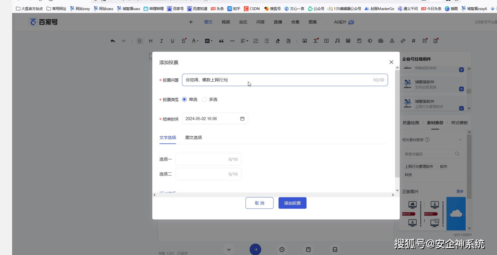Click the 百家号 logo
The image size is (497, 255).
point(43,22)
